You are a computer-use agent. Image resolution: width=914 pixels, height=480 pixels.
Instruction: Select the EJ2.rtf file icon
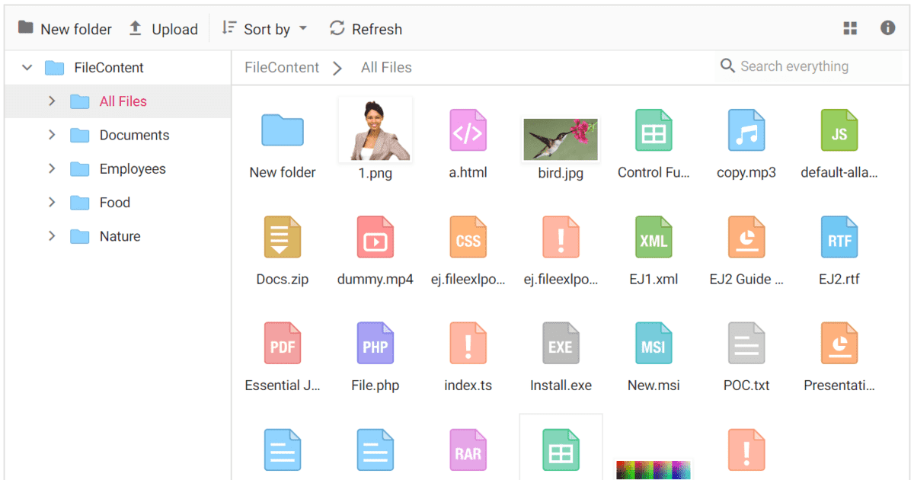pos(839,237)
